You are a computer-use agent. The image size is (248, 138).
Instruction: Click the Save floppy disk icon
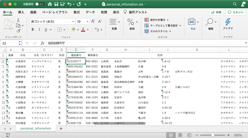click(56, 4)
